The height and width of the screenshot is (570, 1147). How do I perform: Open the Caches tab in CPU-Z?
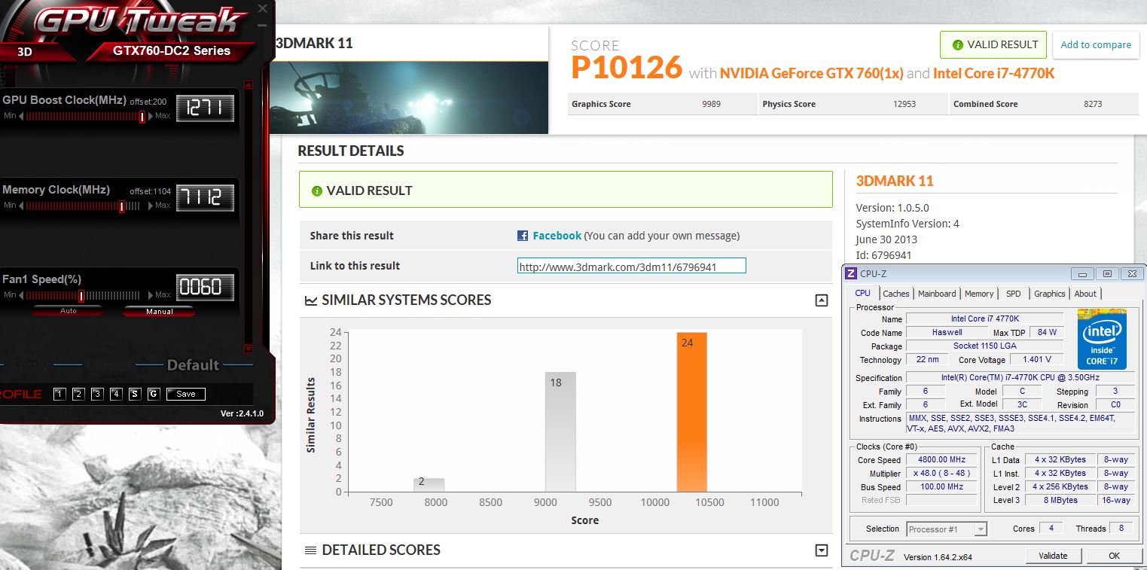[895, 294]
